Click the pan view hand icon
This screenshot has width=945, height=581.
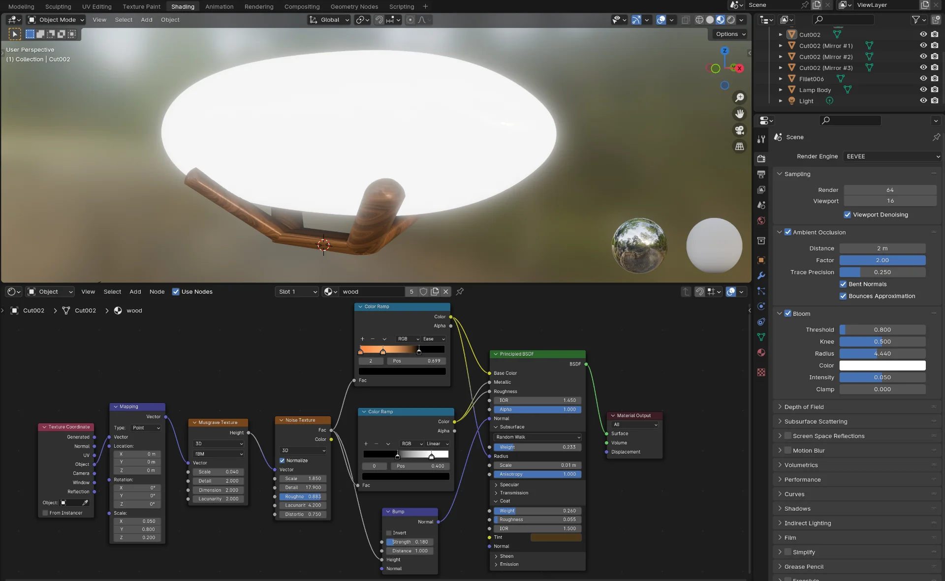coord(739,114)
